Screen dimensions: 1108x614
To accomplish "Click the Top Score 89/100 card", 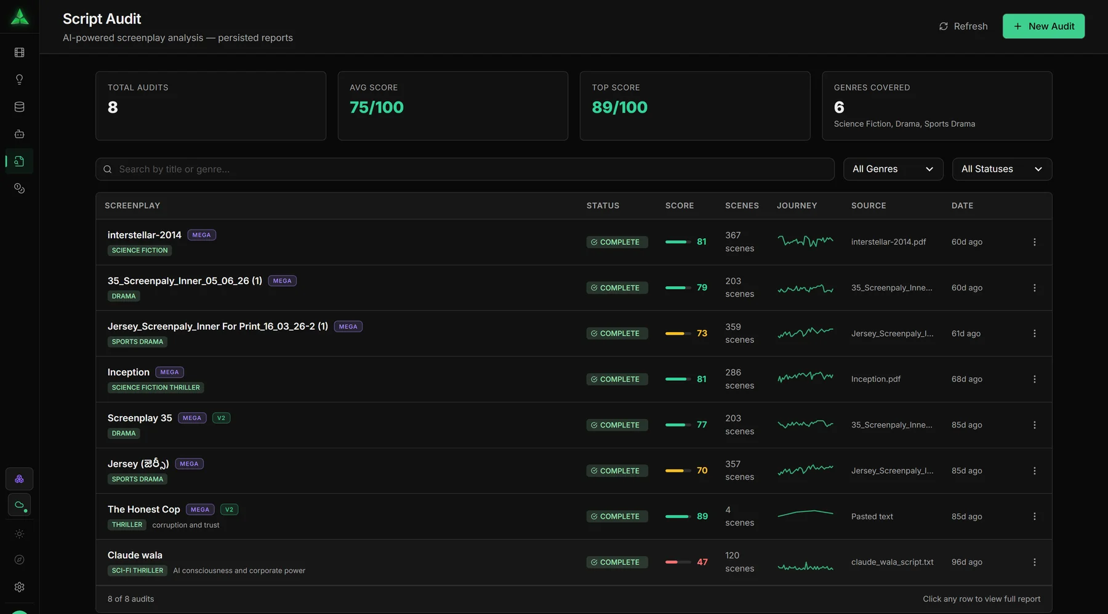I will (695, 106).
